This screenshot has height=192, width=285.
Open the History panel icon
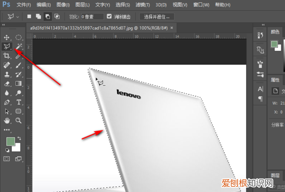(x=260, y=35)
